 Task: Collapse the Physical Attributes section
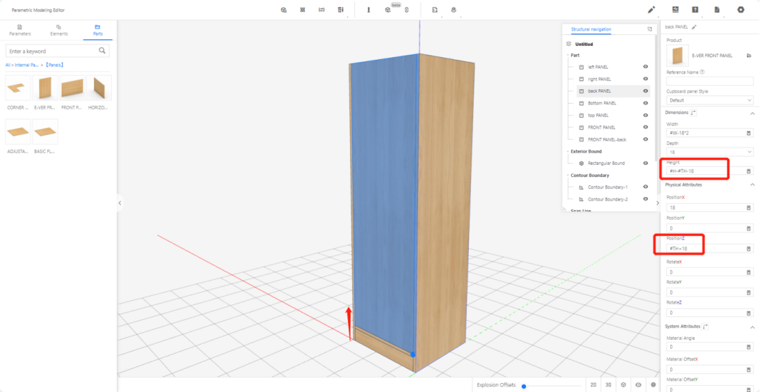[751, 185]
